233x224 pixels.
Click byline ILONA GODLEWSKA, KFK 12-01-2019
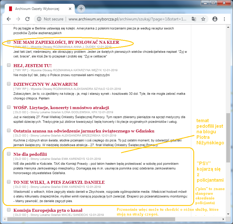[87, 112]
